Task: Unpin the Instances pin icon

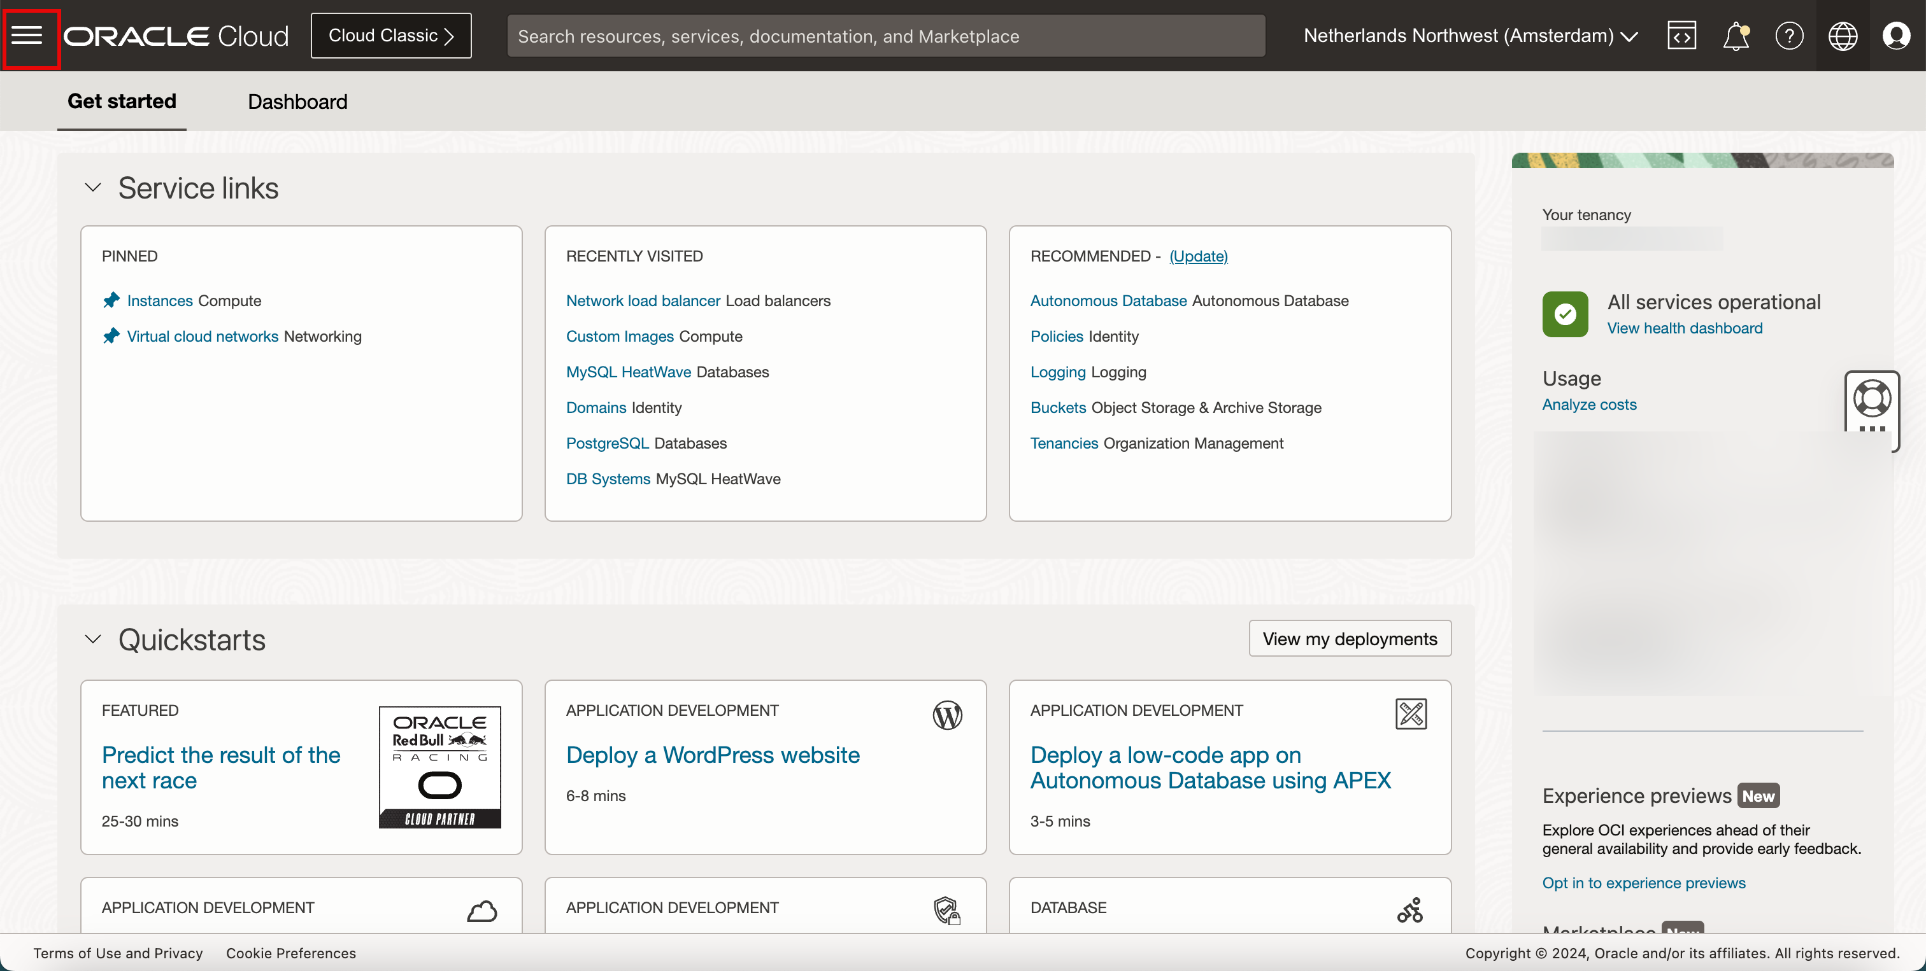Action: coord(111,300)
